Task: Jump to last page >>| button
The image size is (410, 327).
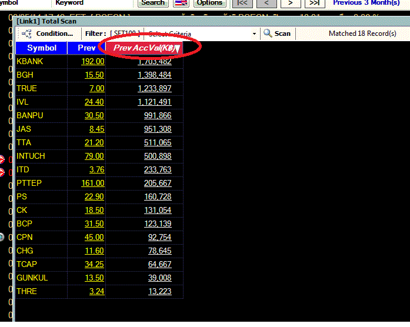Action: click(314, 3)
